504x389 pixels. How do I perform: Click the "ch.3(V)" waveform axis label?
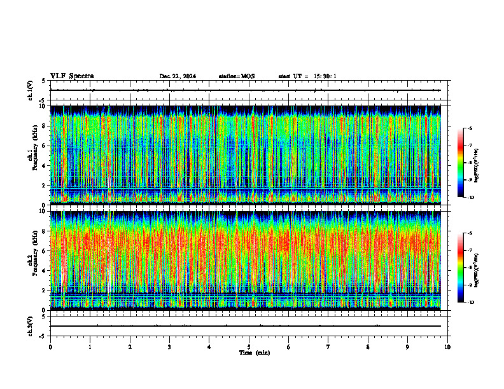pyautogui.click(x=30, y=326)
